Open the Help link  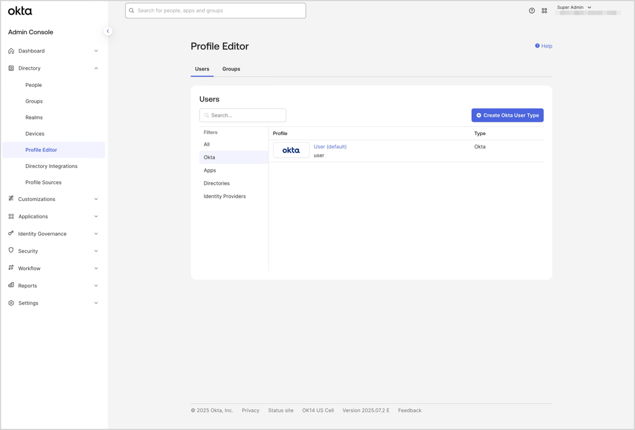click(x=544, y=46)
